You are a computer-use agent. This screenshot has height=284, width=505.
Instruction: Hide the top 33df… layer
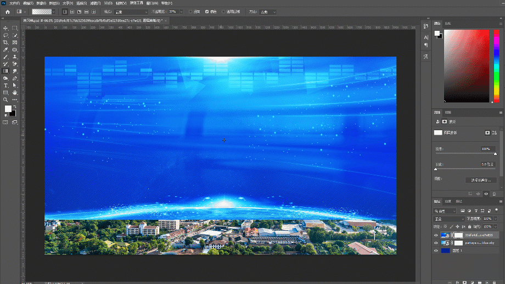click(x=436, y=235)
